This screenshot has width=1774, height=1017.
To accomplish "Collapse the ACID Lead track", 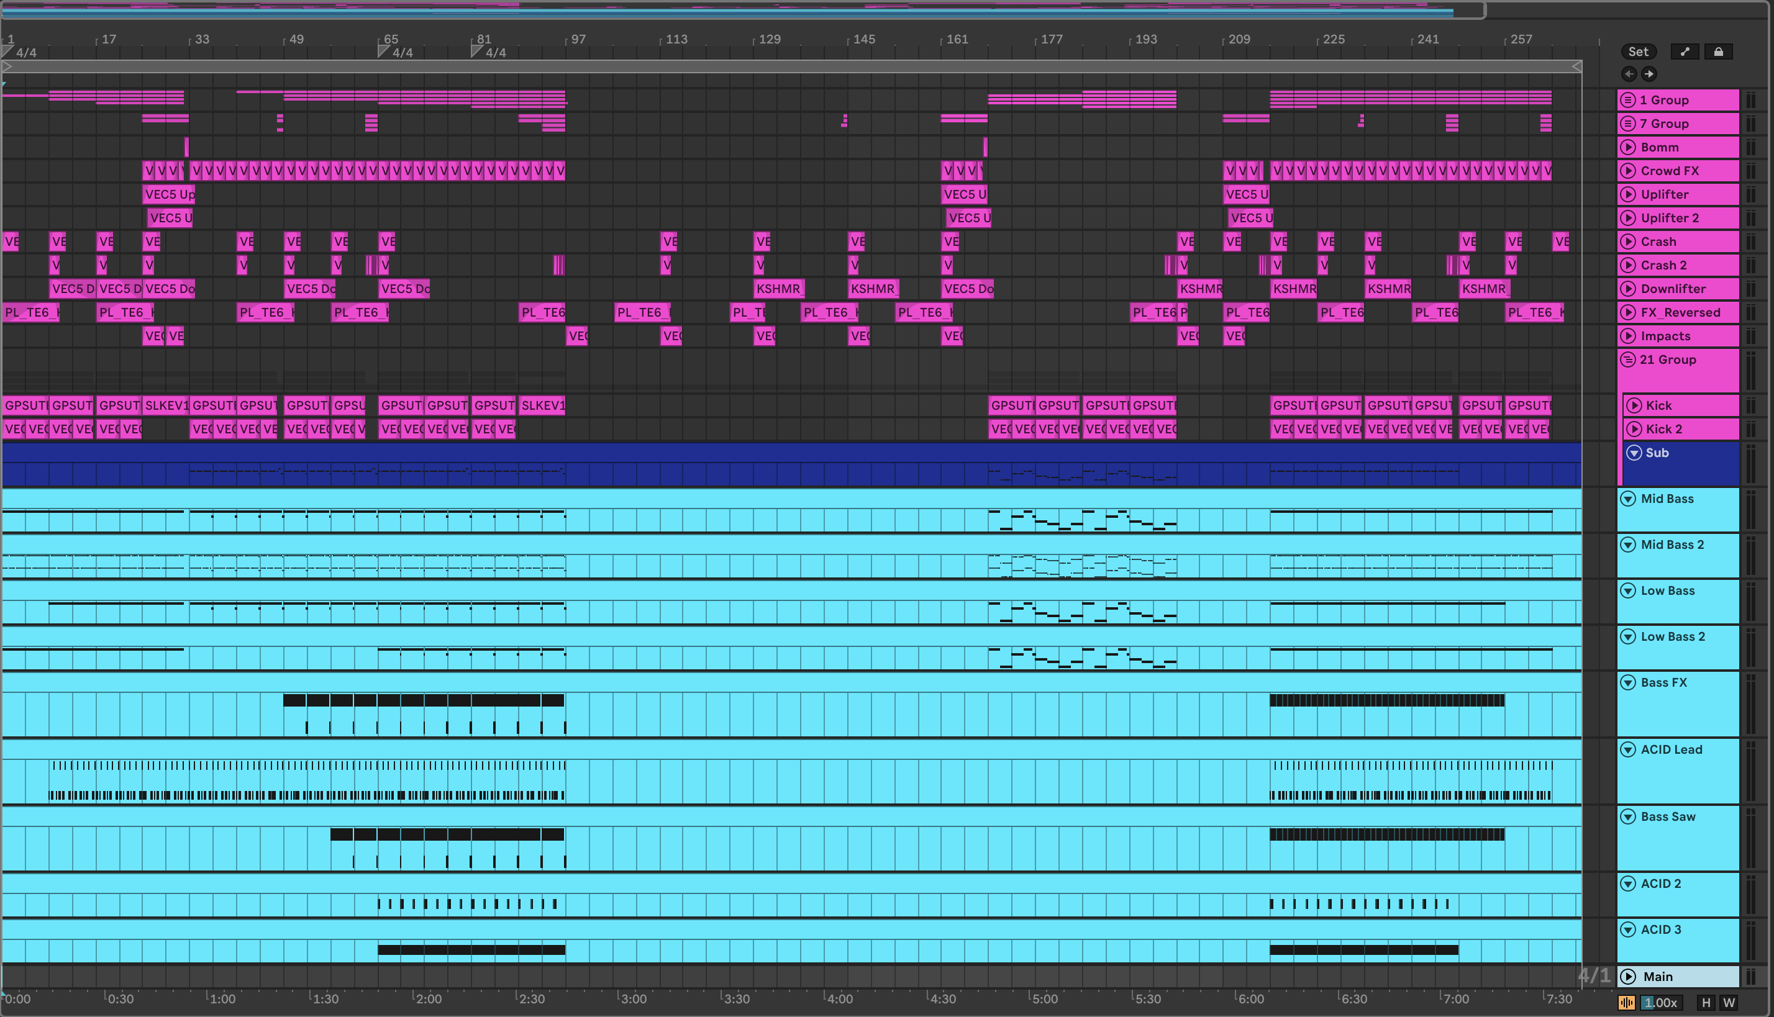I will coord(1628,749).
